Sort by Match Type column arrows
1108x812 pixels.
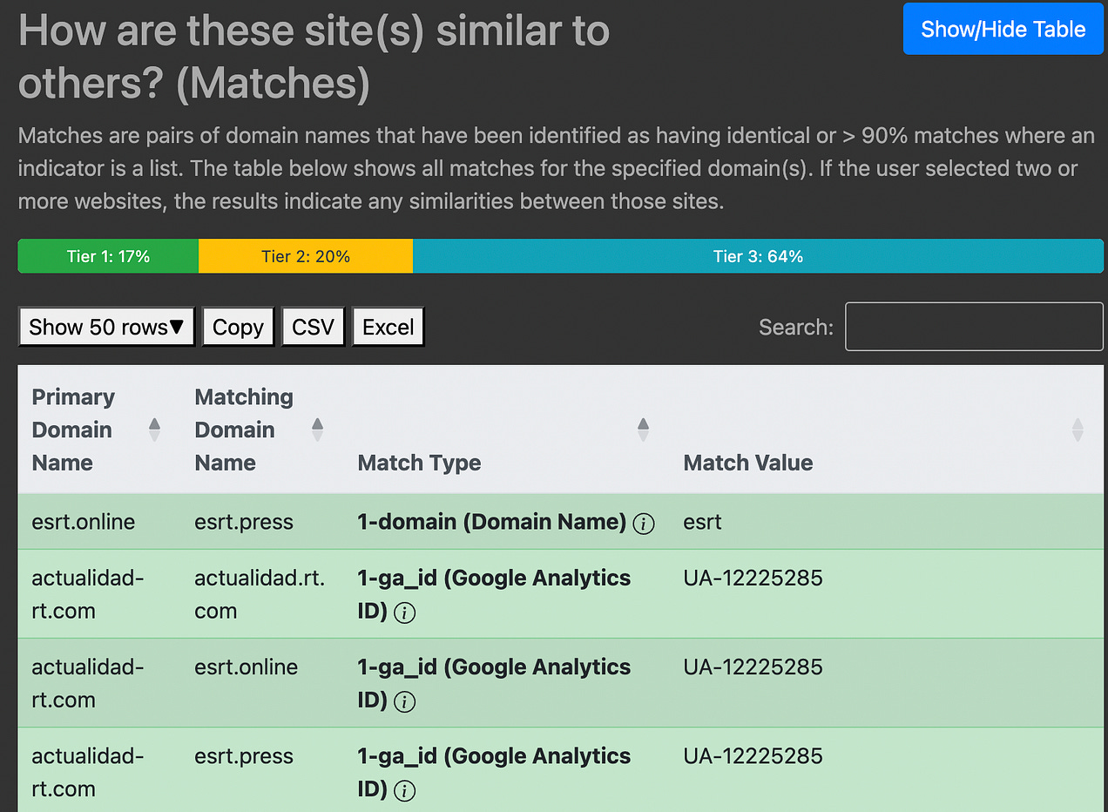pyautogui.click(x=643, y=430)
